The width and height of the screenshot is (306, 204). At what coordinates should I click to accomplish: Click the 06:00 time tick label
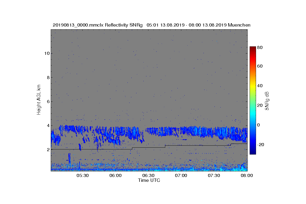point(116,175)
